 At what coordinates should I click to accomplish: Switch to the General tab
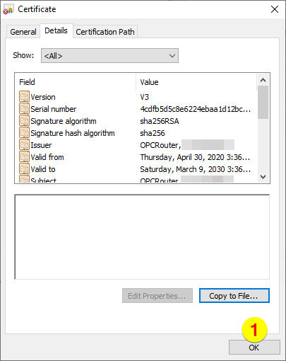click(23, 32)
